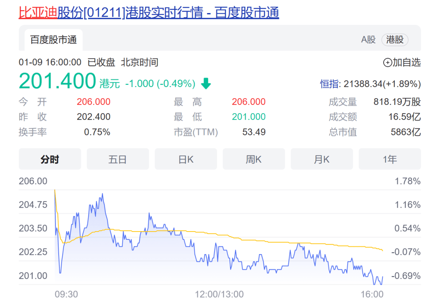Click the plus circle icon beside 加自选

[387, 63]
